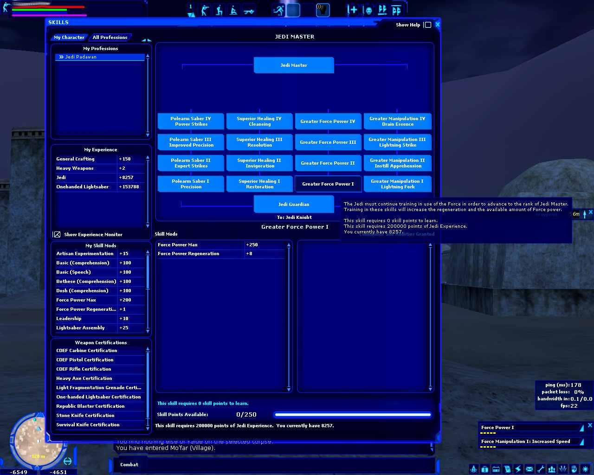Click the Lightsaber Assembly skill mod row
The height and width of the screenshot is (475, 594).
100,328
